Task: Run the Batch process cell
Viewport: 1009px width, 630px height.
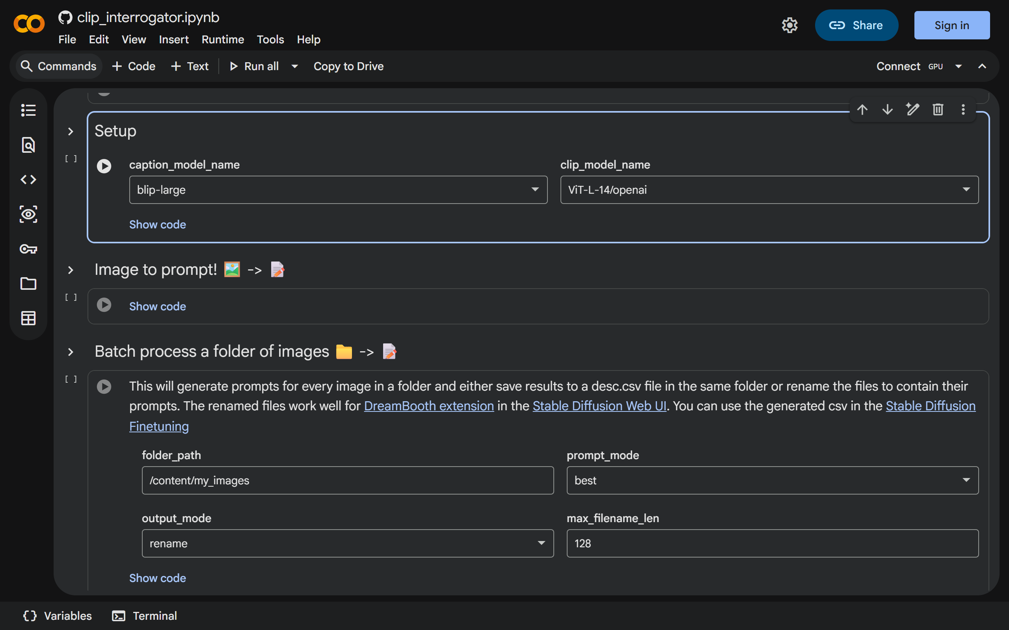Action: coord(104,387)
